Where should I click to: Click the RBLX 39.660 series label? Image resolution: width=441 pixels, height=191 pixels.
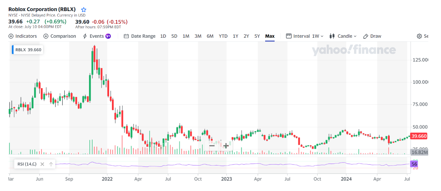(28, 50)
